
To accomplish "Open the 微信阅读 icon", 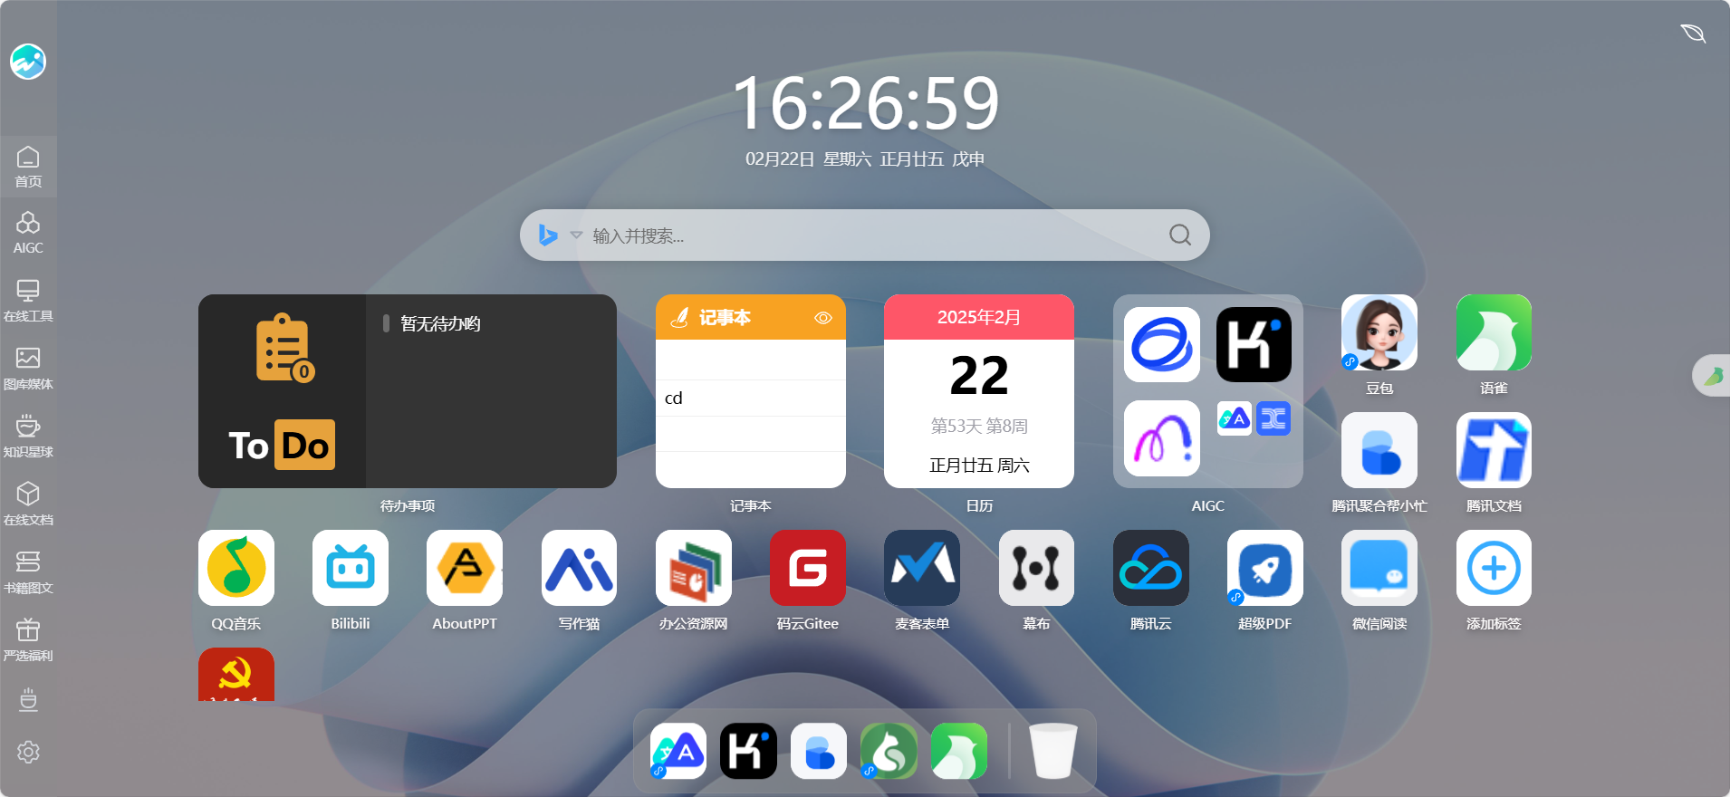I will [x=1379, y=568].
